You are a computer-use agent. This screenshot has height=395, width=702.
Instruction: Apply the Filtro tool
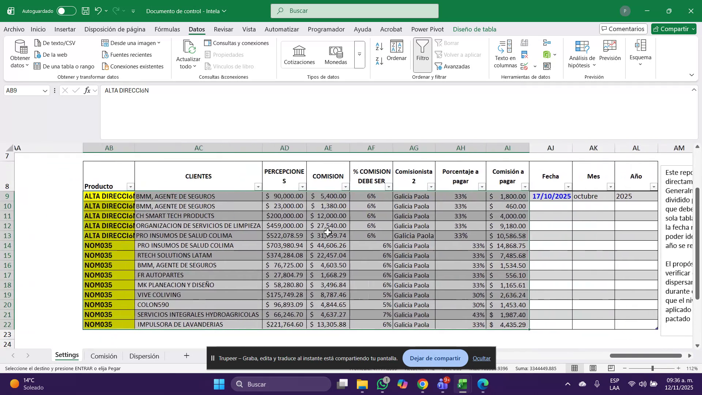pos(422,54)
